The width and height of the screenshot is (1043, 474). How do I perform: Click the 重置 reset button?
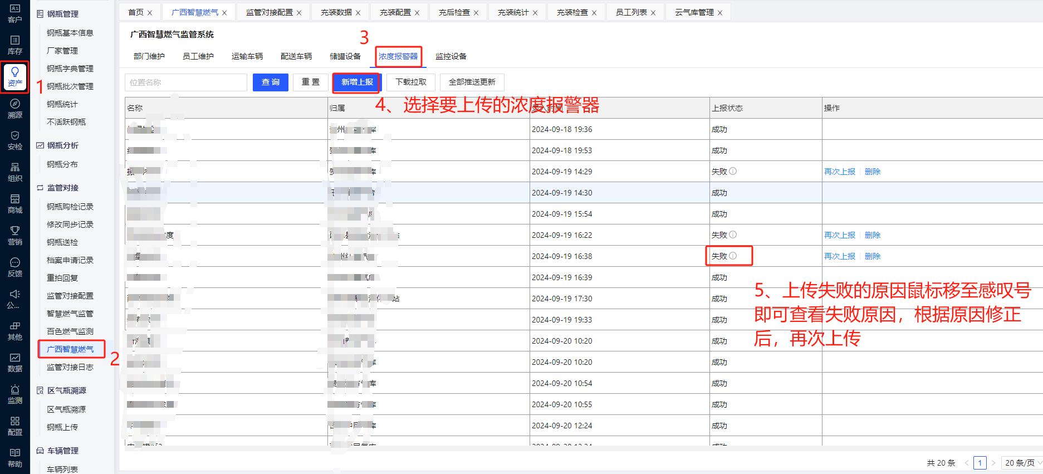311,82
